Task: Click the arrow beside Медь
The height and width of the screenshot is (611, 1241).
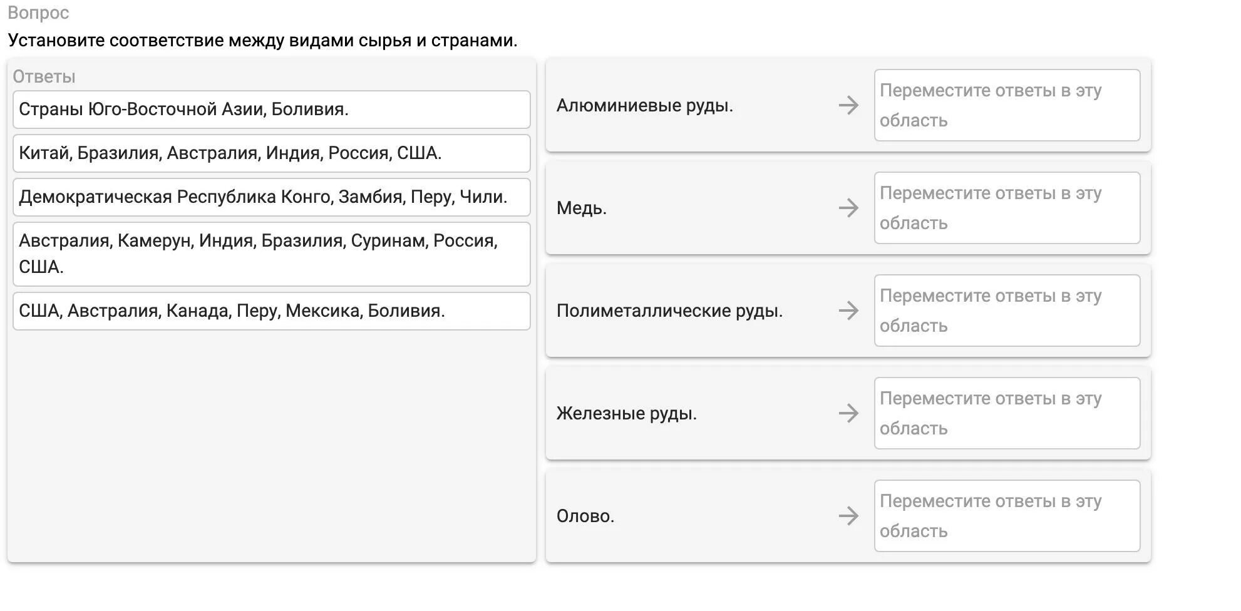Action: pyautogui.click(x=848, y=208)
